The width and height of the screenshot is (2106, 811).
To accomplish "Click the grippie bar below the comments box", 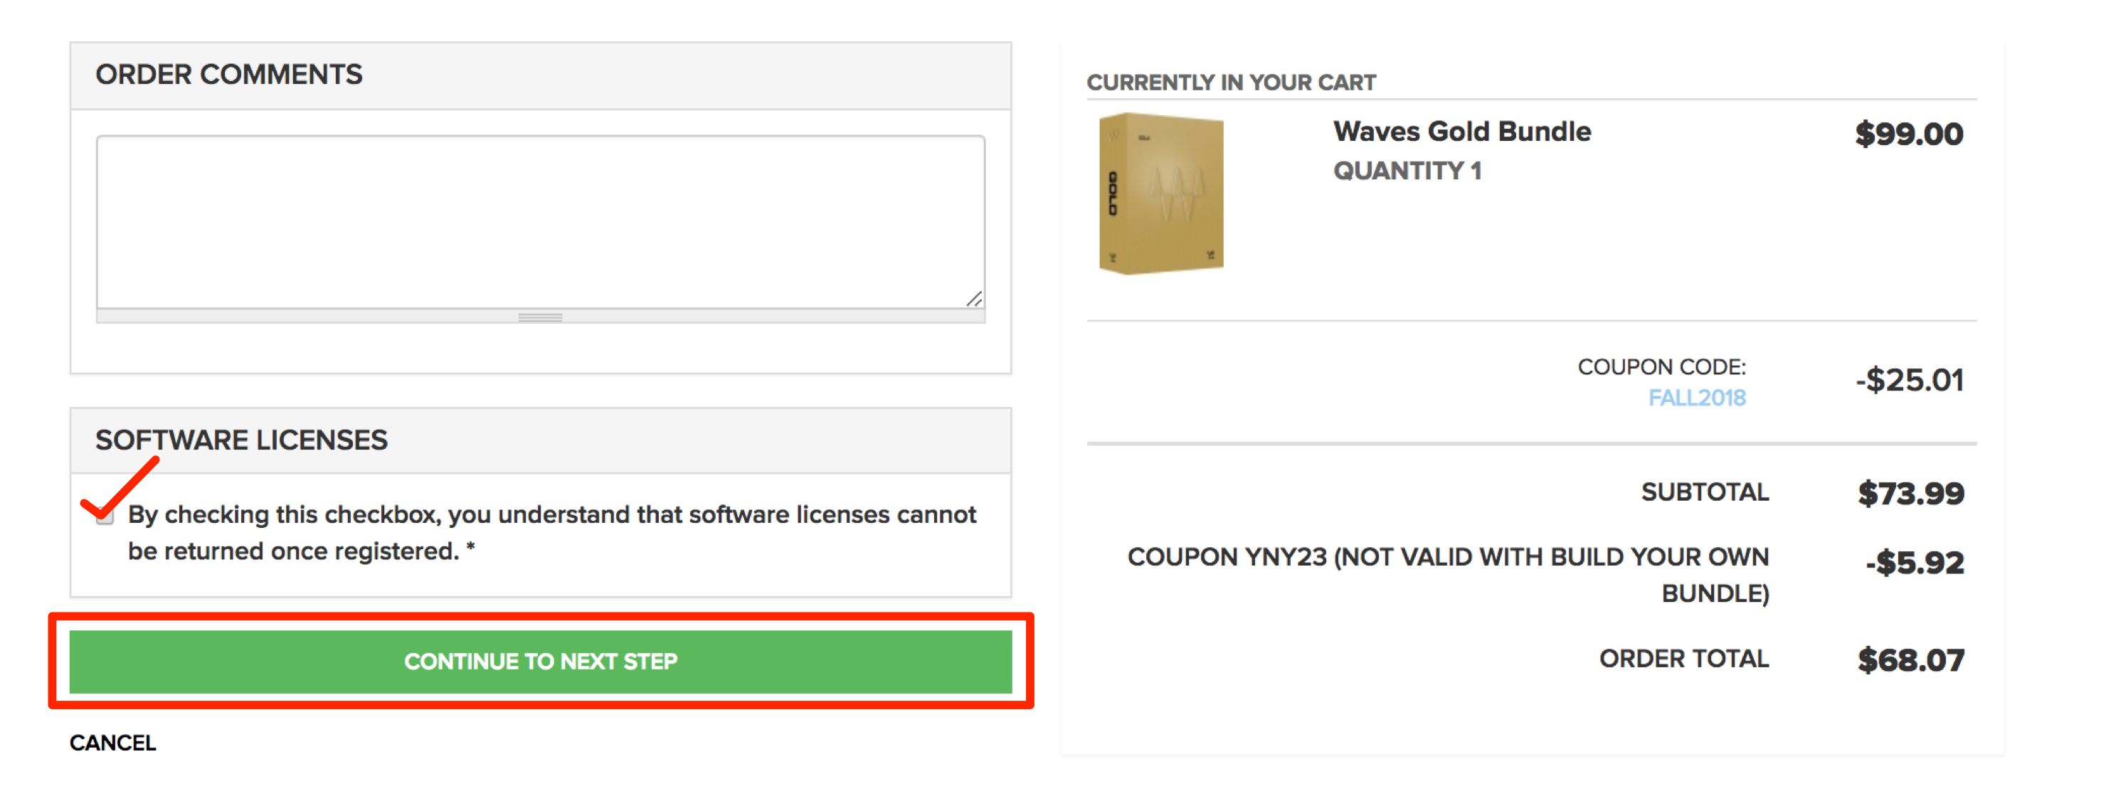I will [x=539, y=317].
